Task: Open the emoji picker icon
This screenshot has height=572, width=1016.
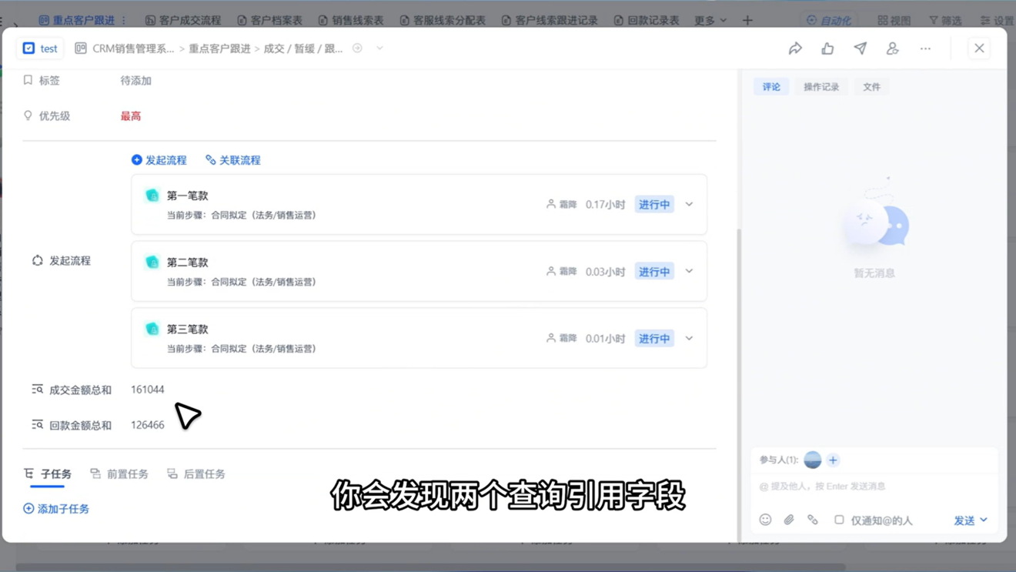Action: [765, 520]
